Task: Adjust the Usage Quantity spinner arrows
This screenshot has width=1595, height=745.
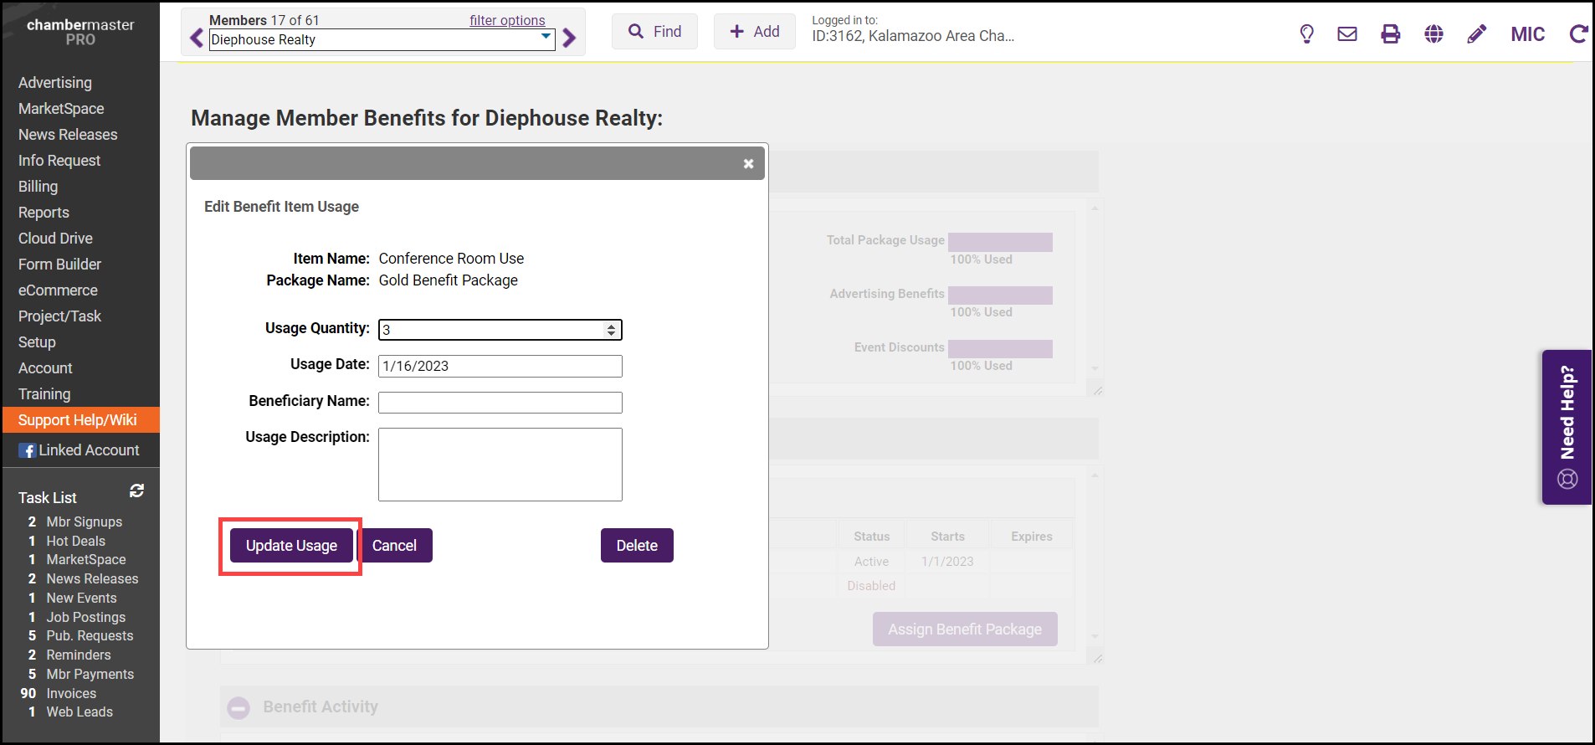Action: coord(612,330)
